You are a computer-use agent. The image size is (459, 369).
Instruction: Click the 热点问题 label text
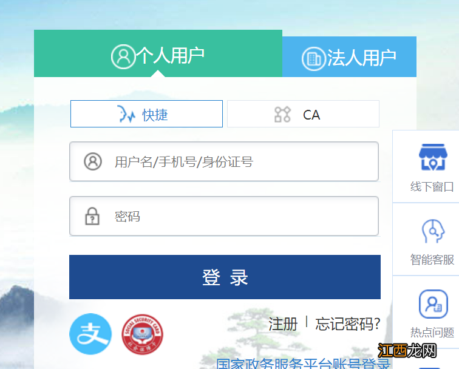pos(432,333)
